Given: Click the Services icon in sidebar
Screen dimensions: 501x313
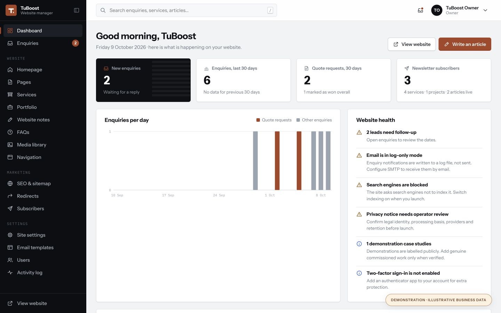Looking at the screenshot, I should point(10,95).
